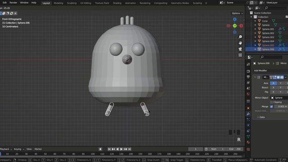The image size is (288, 162).
Task: Click the Merge distance 0.001 m field
Action: pos(281,107)
